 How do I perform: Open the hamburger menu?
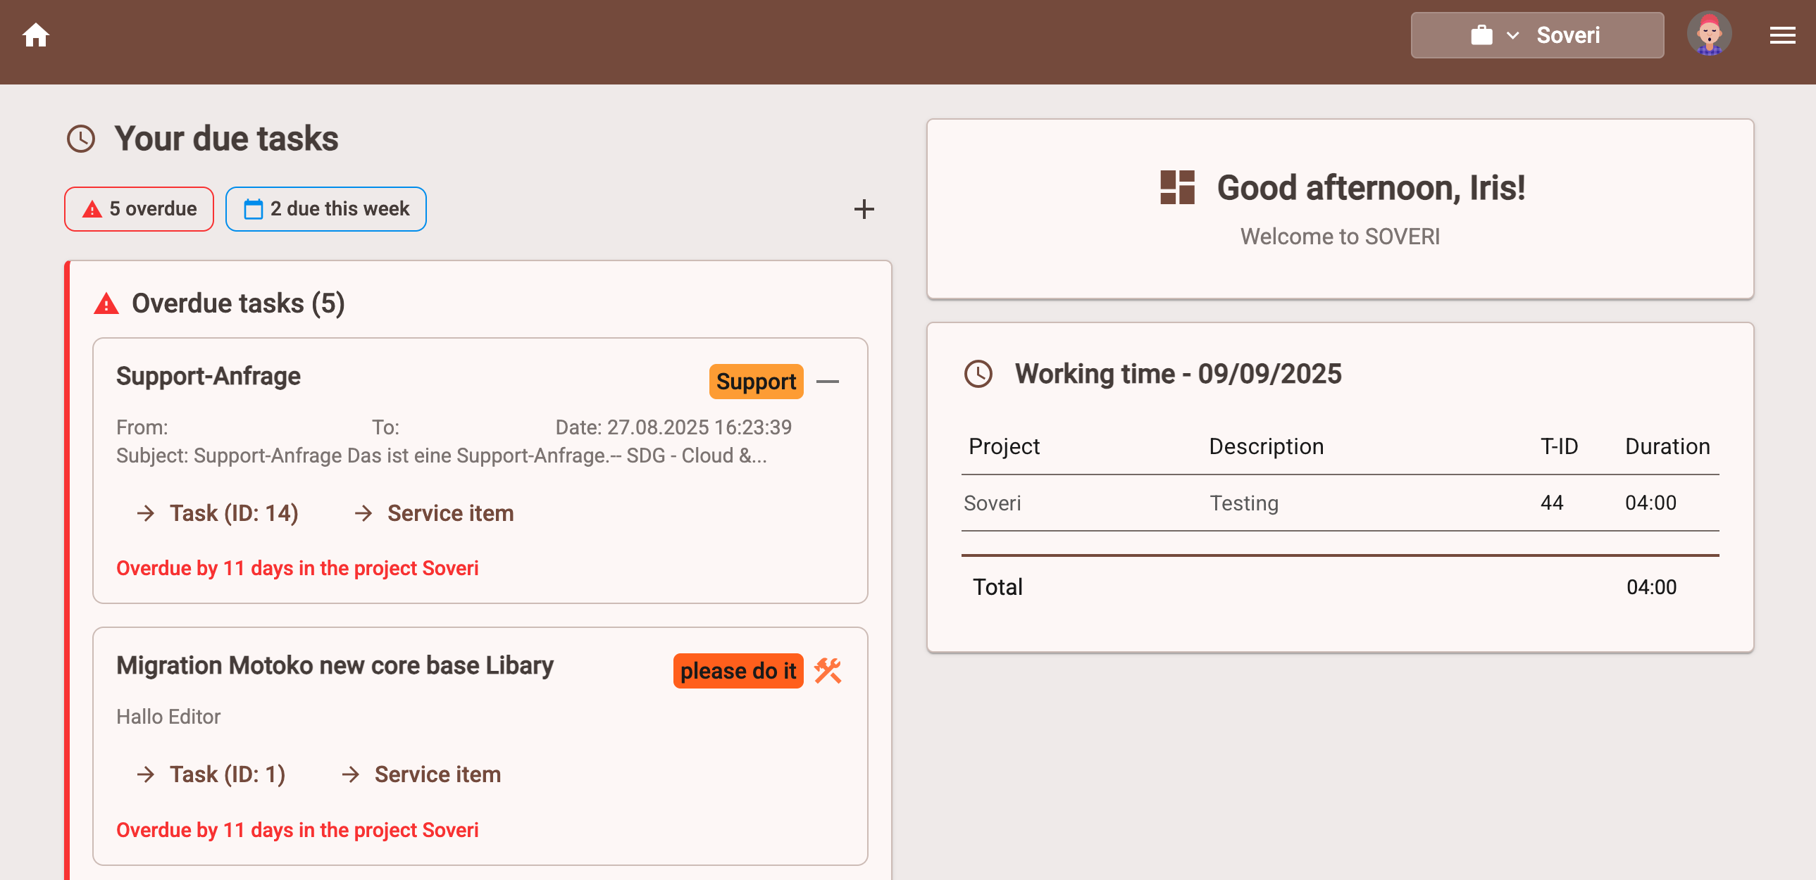pos(1781,35)
